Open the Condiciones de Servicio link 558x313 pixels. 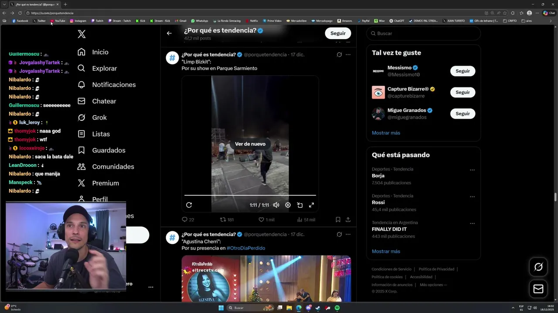point(391,269)
